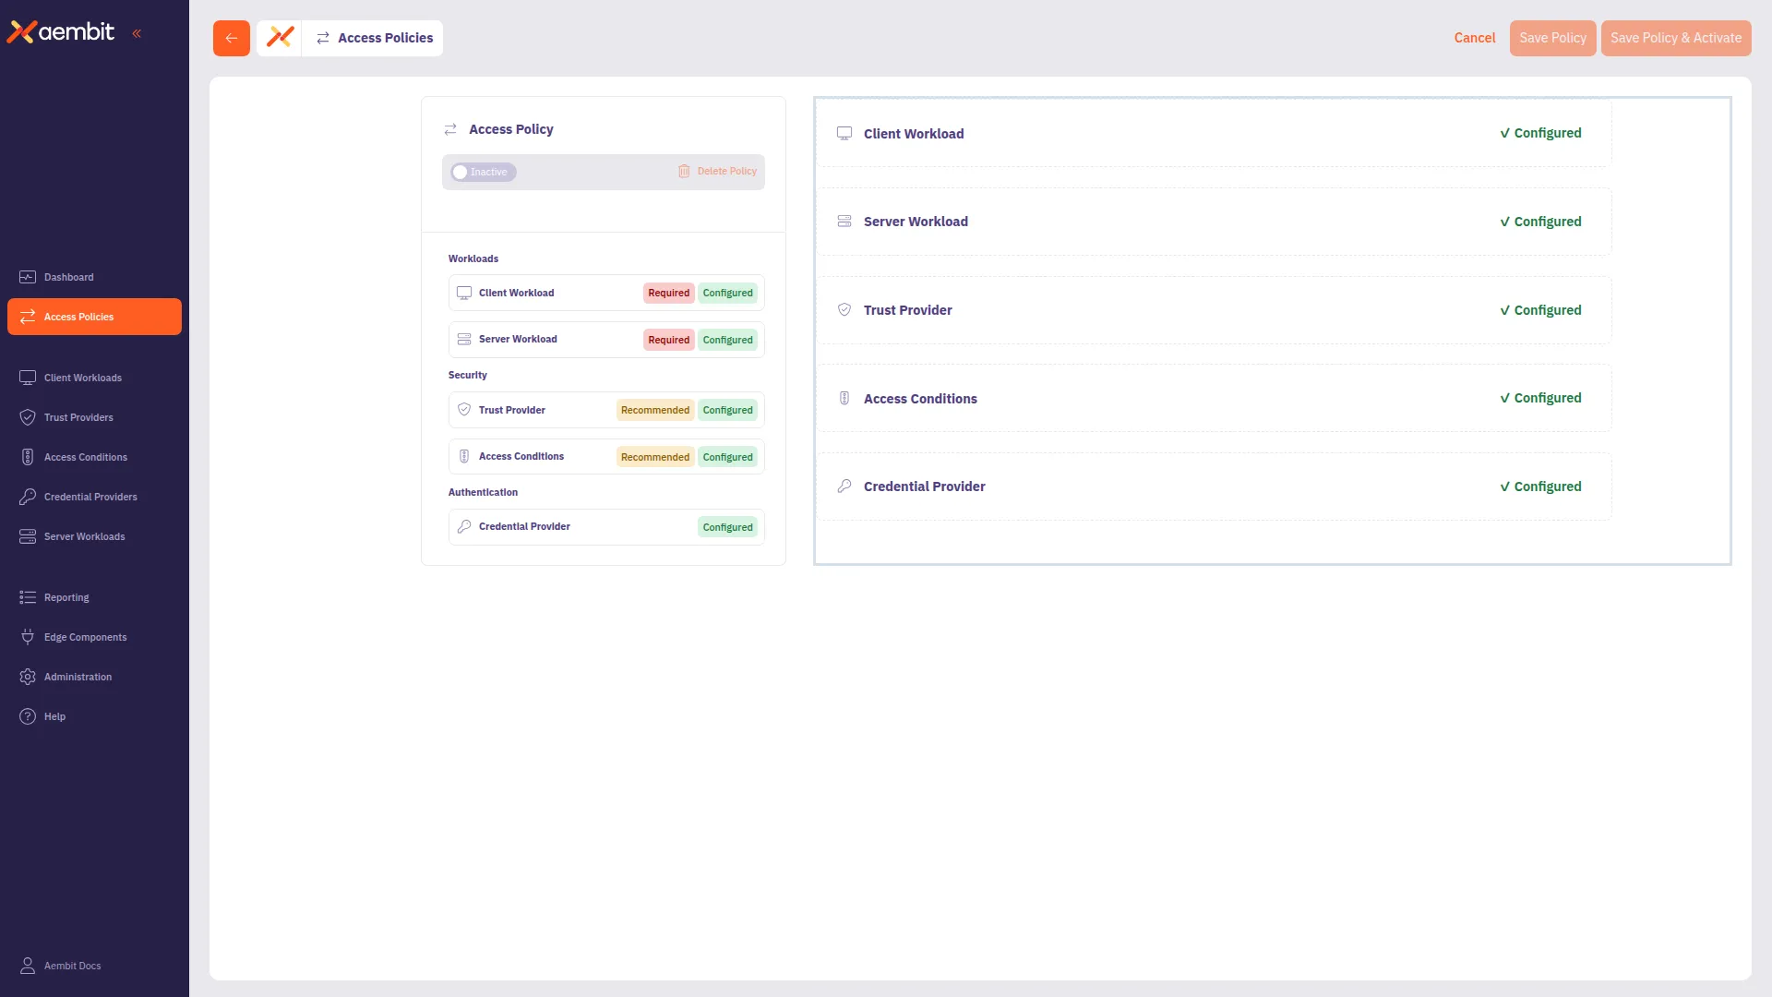This screenshot has width=1772, height=997.
Task: Expand Access Conditions card in right panel
Action: pyautogui.click(x=1215, y=398)
